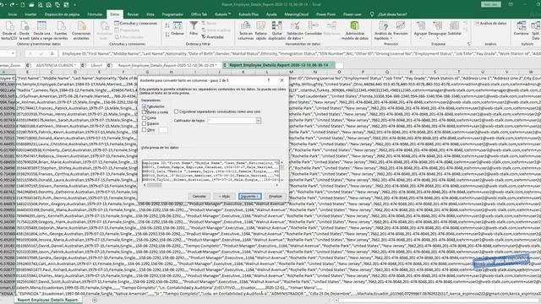Click Open folder icon in quick access
This screenshot has height=304, width=541.
[31, 5]
